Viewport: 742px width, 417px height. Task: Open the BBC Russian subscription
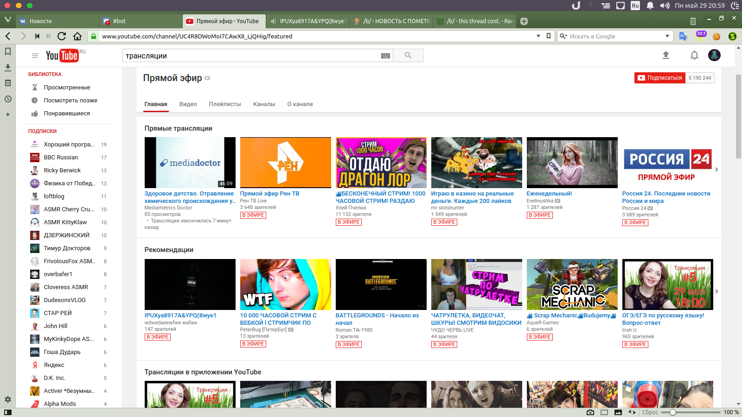(x=61, y=158)
